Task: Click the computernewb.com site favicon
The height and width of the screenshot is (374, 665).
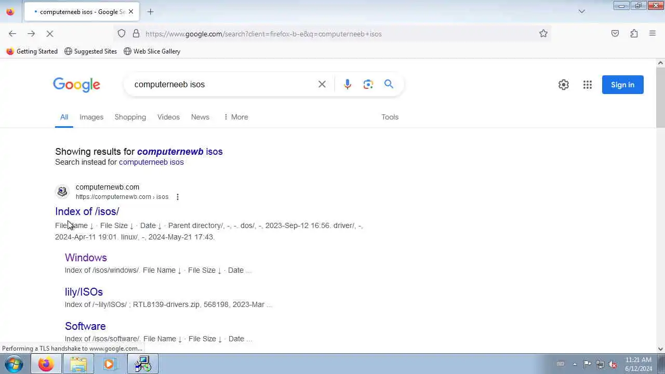Action: pyautogui.click(x=62, y=192)
